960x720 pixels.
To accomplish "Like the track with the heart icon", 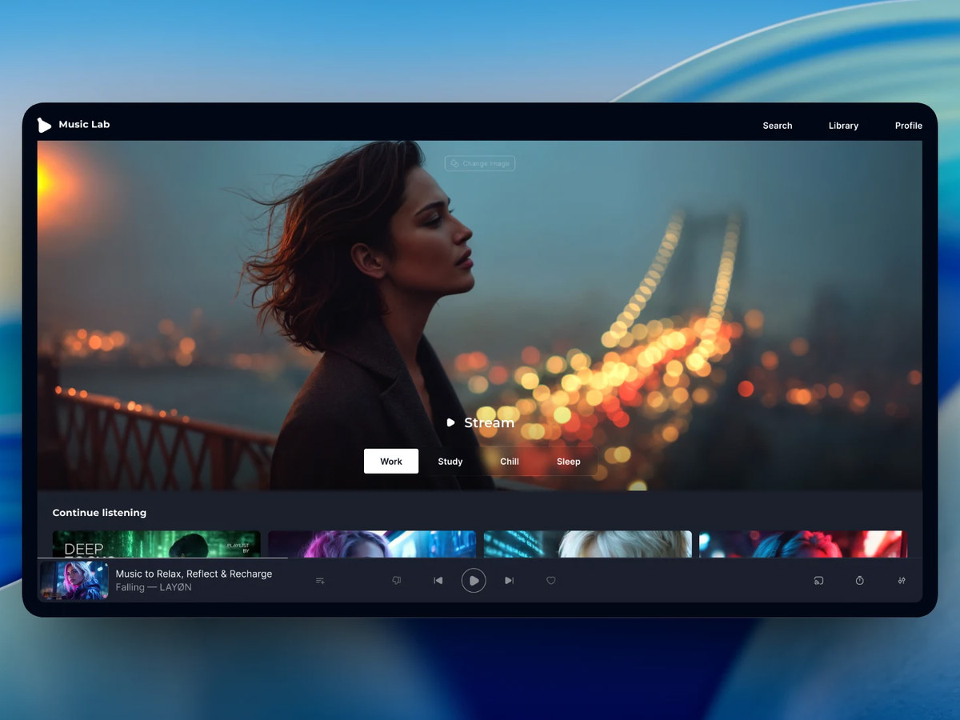I will click(x=551, y=581).
